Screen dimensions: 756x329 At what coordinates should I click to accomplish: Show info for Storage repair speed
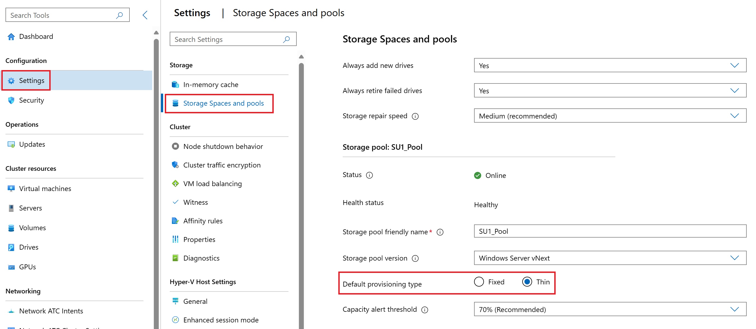click(415, 116)
